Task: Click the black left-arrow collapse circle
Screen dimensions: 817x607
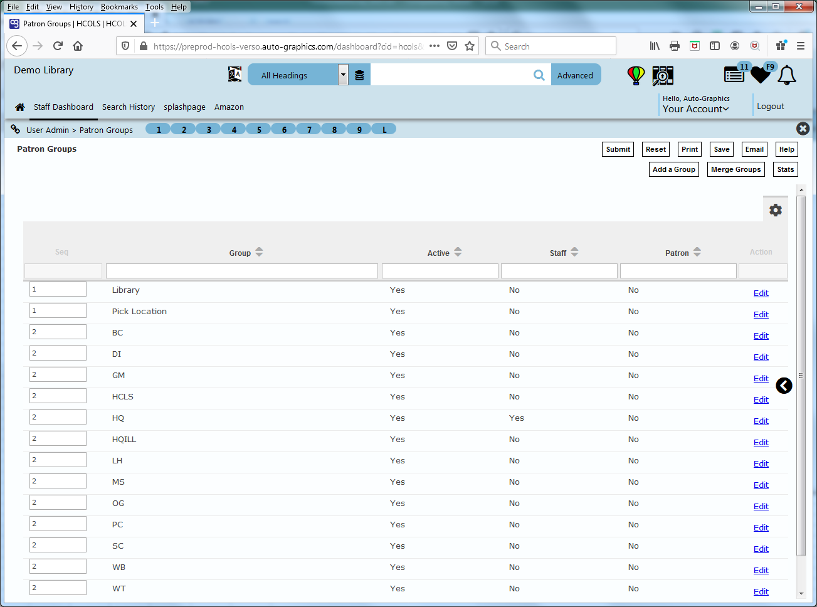Action: pos(784,386)
